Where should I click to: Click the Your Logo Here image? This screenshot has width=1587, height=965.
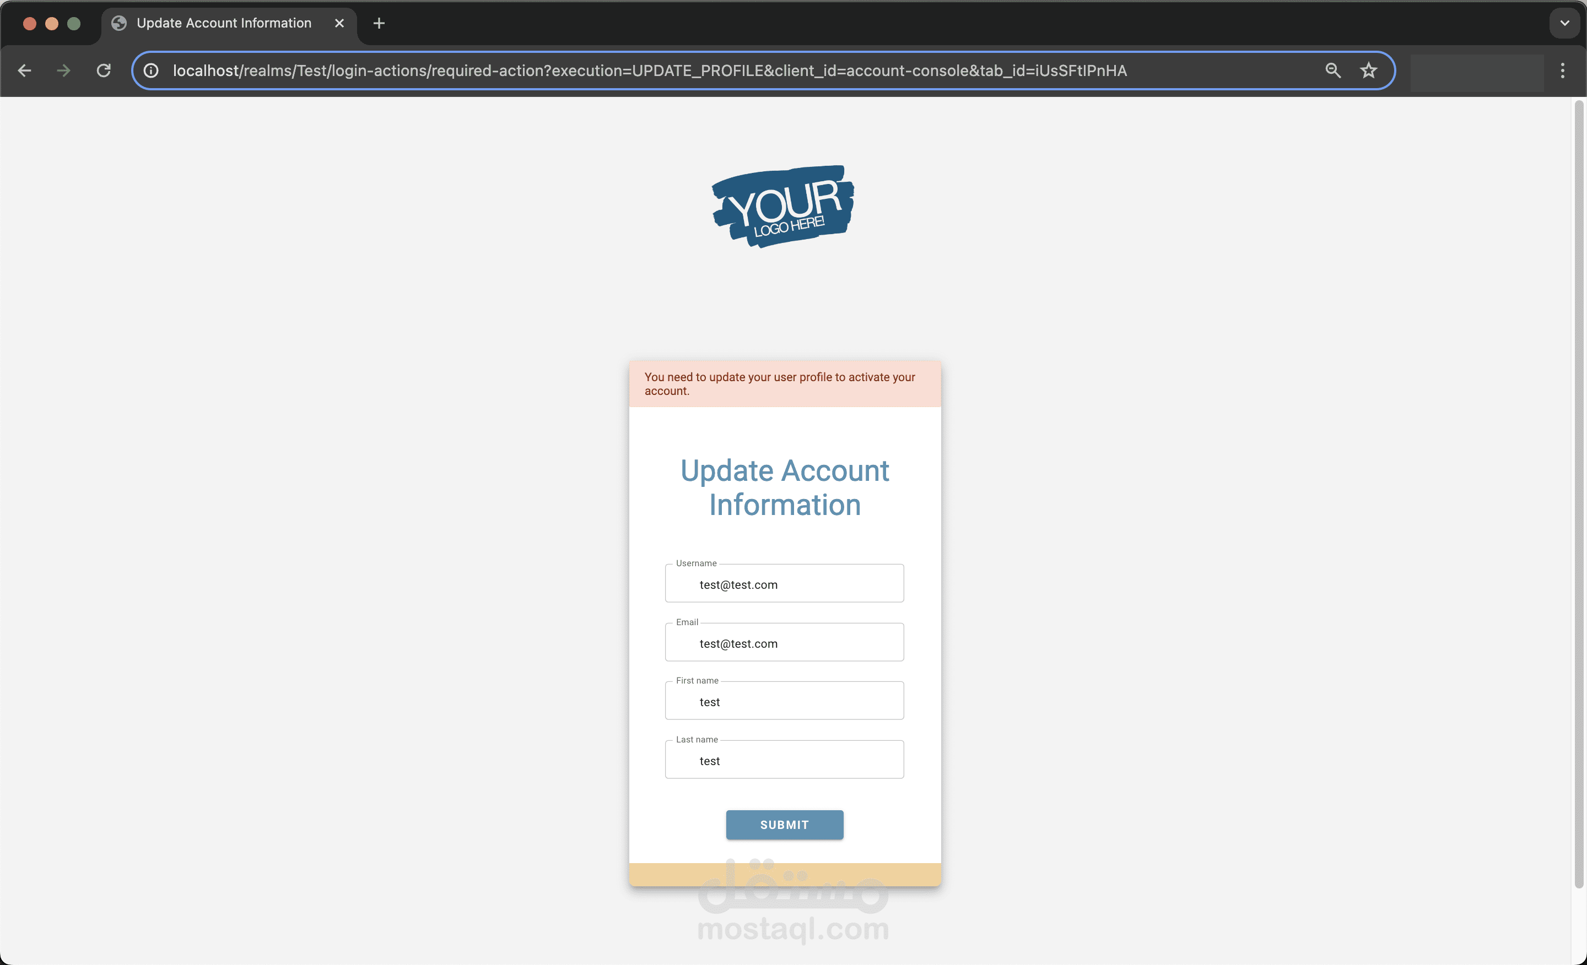point(783,206)
